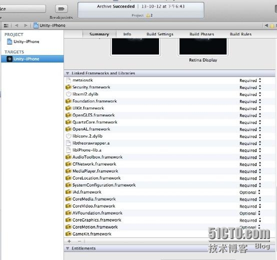This screenshot has height=260, width=277.
Task: Click the UIKit.framework toolbox icon
Action: [x=68, y=108]
